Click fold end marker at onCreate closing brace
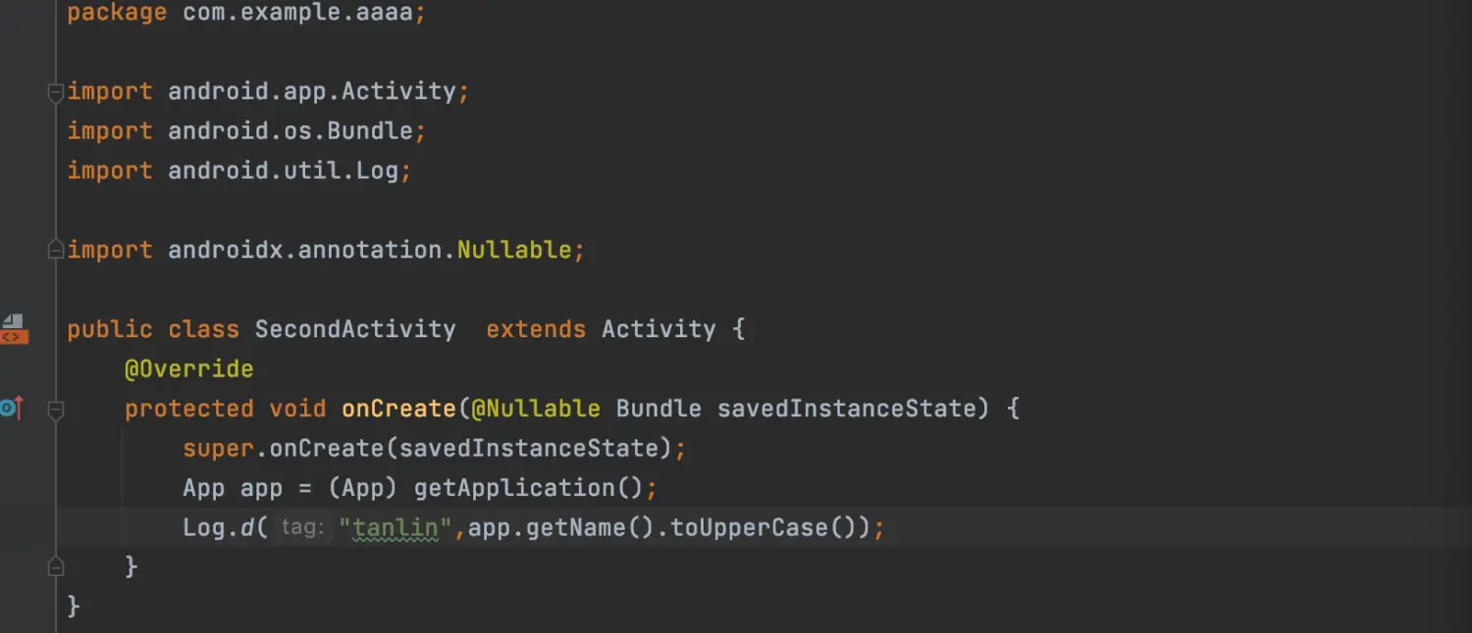 [56, 567]
